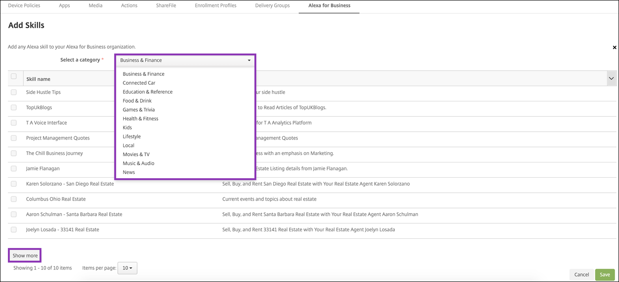Click the Show more button
This screenshot has height=282, width=619.
coord(25,255)
